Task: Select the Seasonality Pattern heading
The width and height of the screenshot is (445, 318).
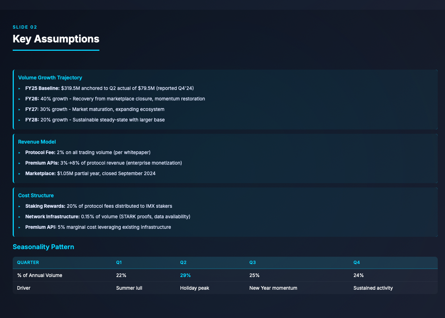Action: 43,247
